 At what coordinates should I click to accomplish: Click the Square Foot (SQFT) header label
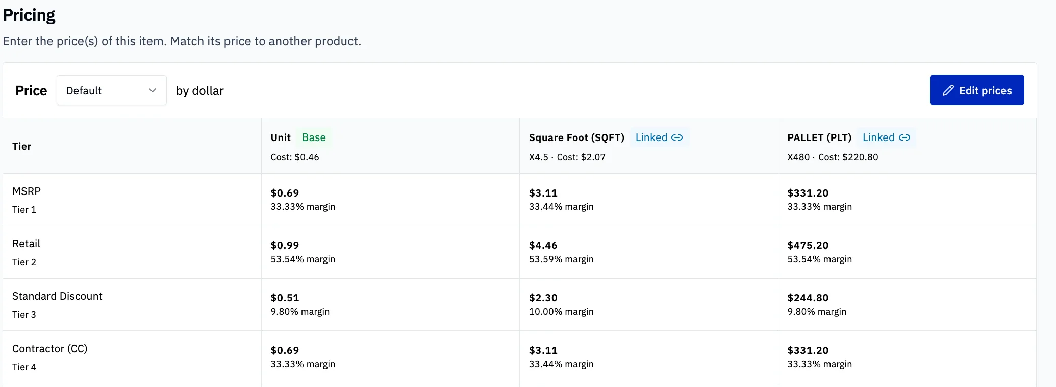coord(576,137)
